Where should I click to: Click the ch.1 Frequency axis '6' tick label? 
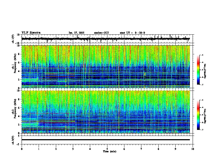(x=19, y=63)
